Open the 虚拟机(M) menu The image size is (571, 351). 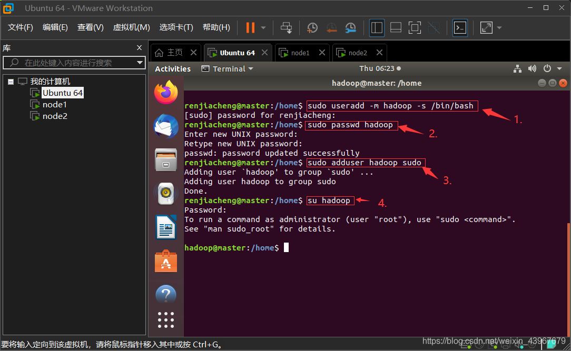(x=131, y=27)
